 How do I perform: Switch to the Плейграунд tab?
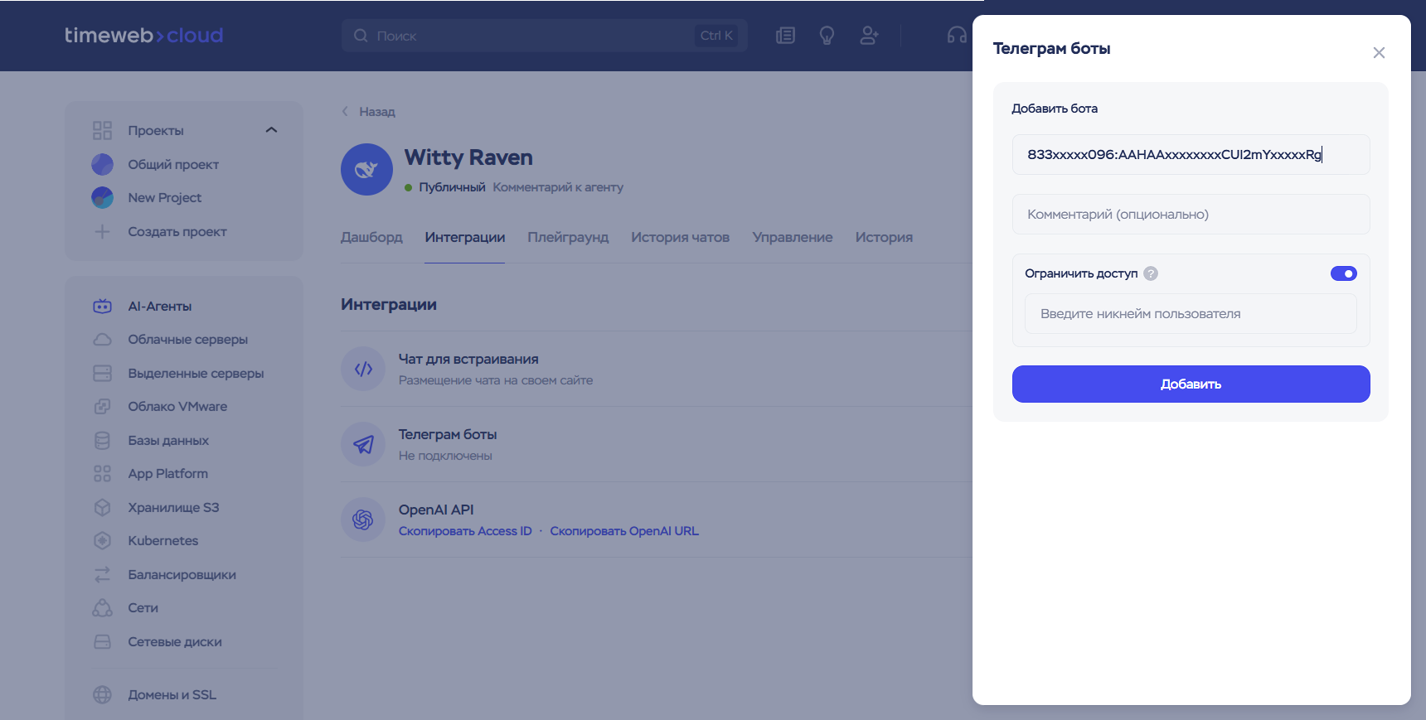pyautogui.click(x=568, y=237)
